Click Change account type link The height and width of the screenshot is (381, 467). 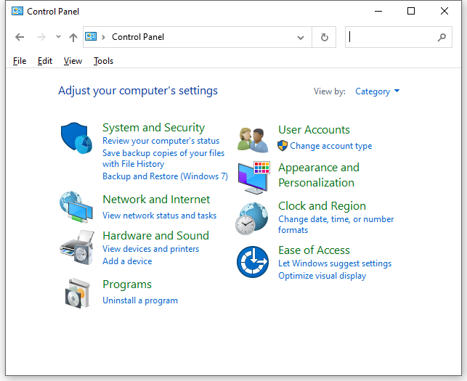[x=331, y=146]
